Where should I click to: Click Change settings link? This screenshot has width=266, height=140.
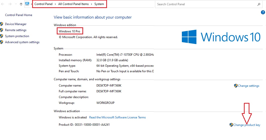[x=248, y=86]
